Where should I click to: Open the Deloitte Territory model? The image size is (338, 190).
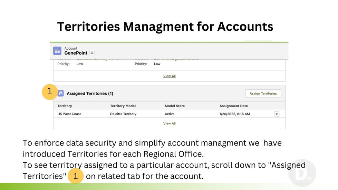(x=123, y=114)
